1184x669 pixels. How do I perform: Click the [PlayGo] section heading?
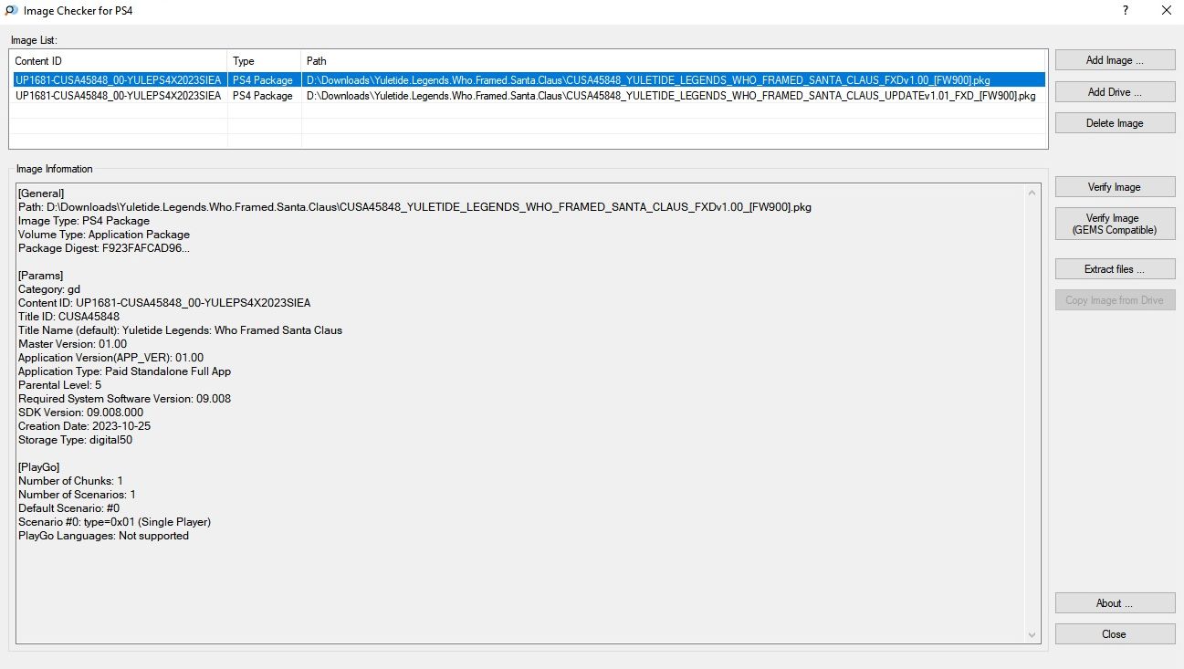coord(40,467)
